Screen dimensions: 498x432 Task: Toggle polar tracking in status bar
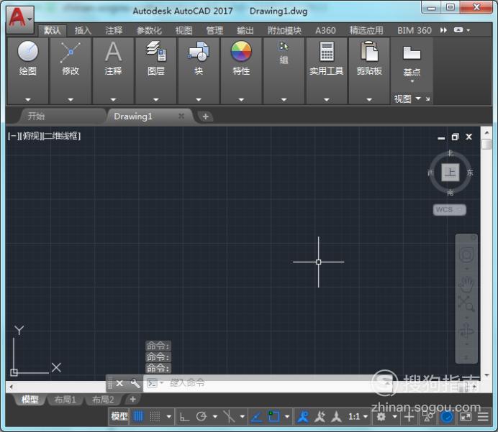pos(202,416)
